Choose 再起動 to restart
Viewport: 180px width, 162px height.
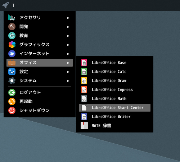click(x=40, y=102)
